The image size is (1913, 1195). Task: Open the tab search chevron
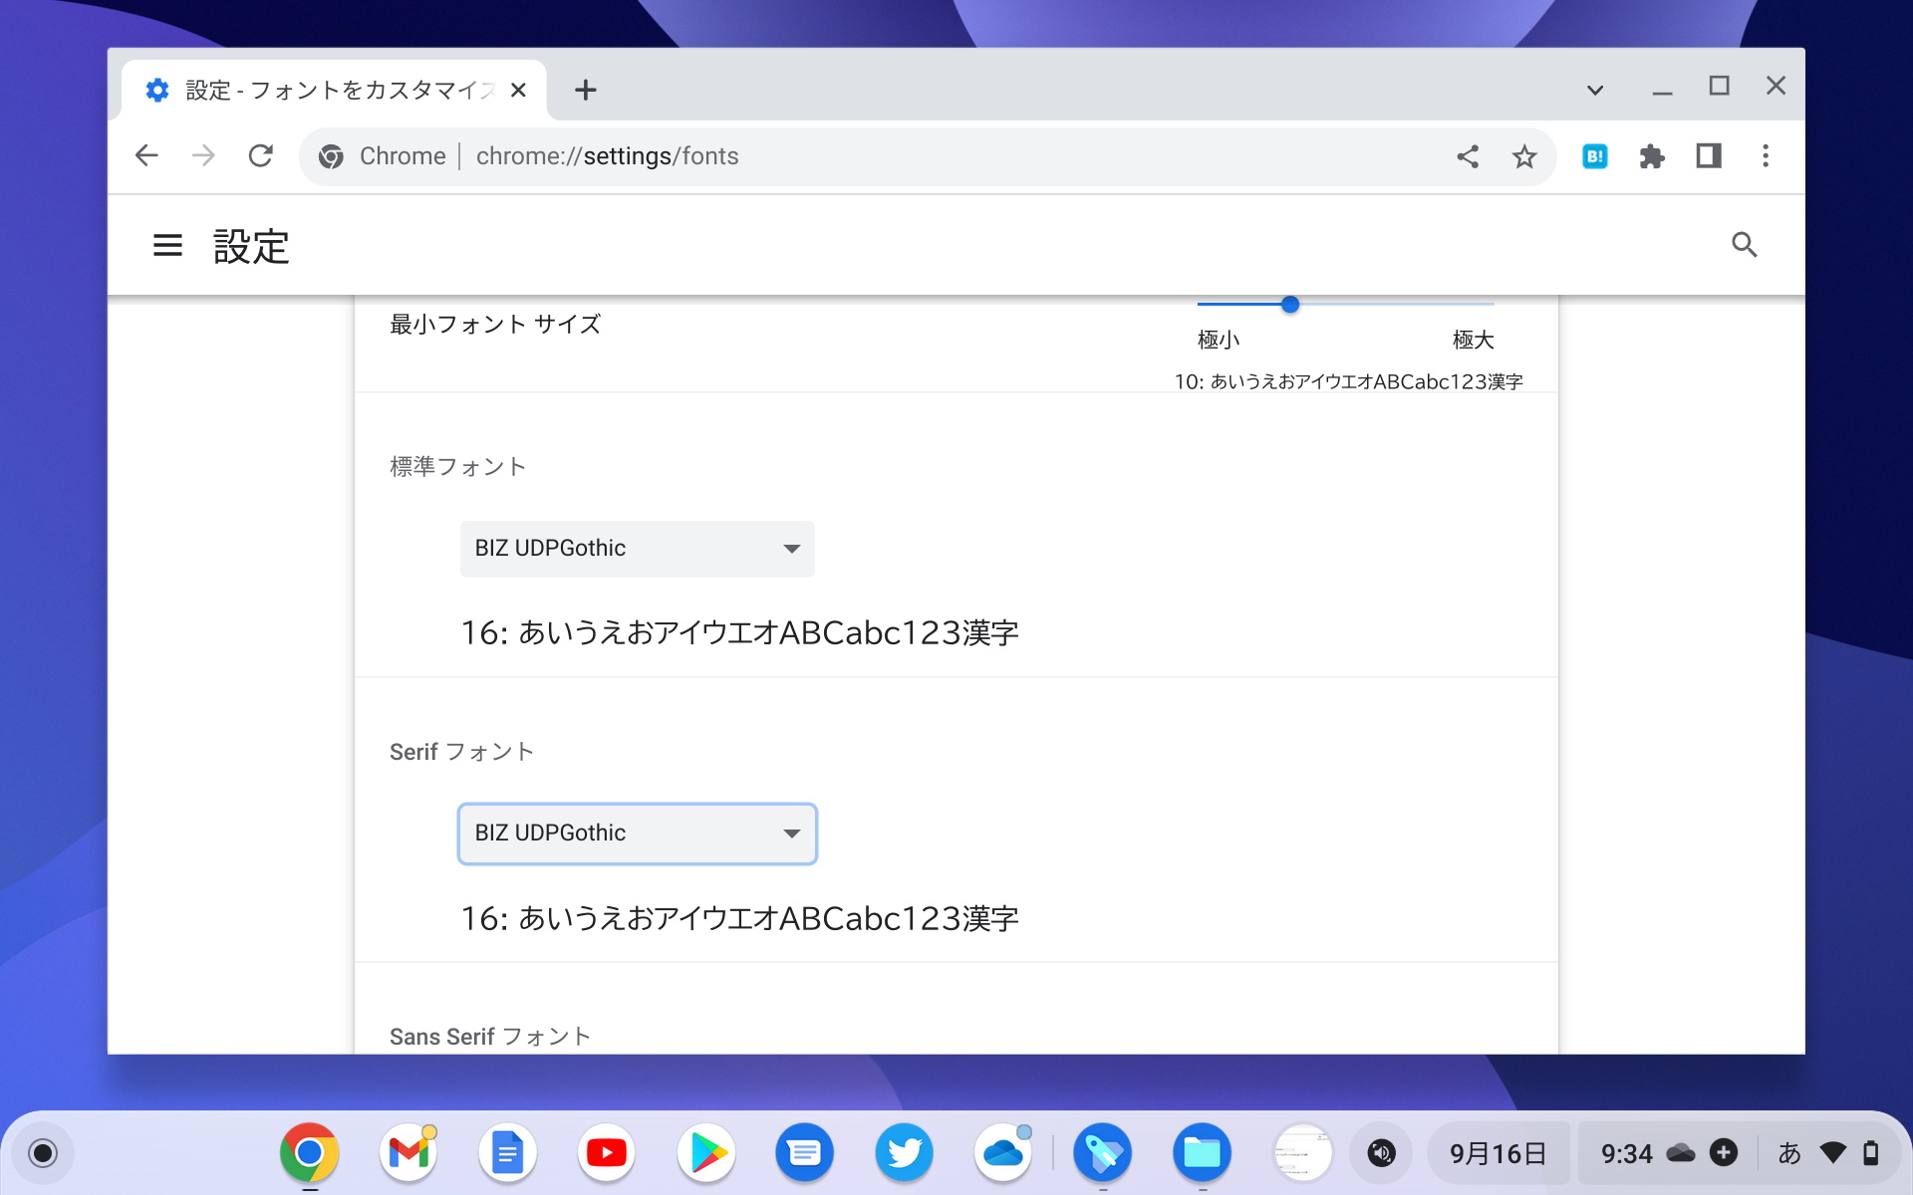click(1594, 89)
